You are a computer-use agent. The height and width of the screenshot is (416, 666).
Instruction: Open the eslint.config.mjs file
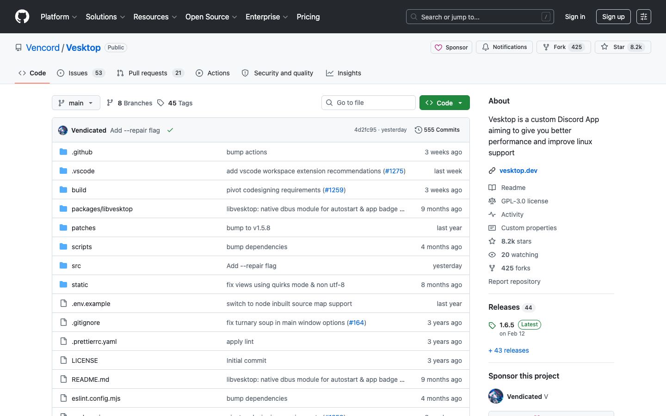(x=96, y=398)
